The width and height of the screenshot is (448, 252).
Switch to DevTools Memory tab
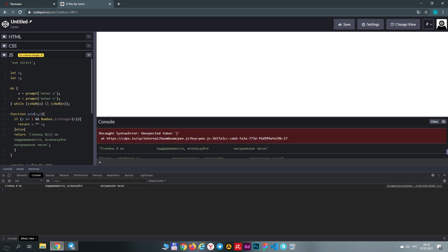point(97,175)
